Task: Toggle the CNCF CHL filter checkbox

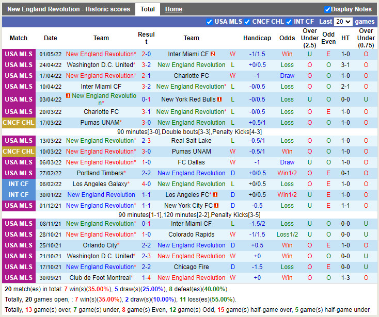Action: tap(248, 22)
